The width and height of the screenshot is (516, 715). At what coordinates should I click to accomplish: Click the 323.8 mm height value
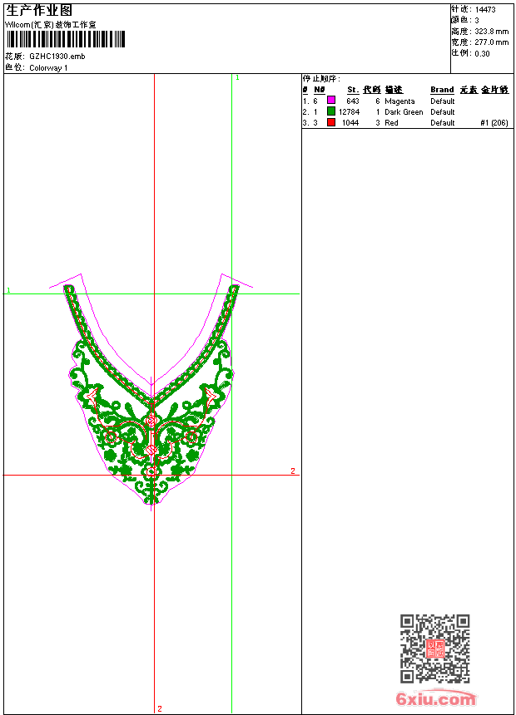[491, 31]
